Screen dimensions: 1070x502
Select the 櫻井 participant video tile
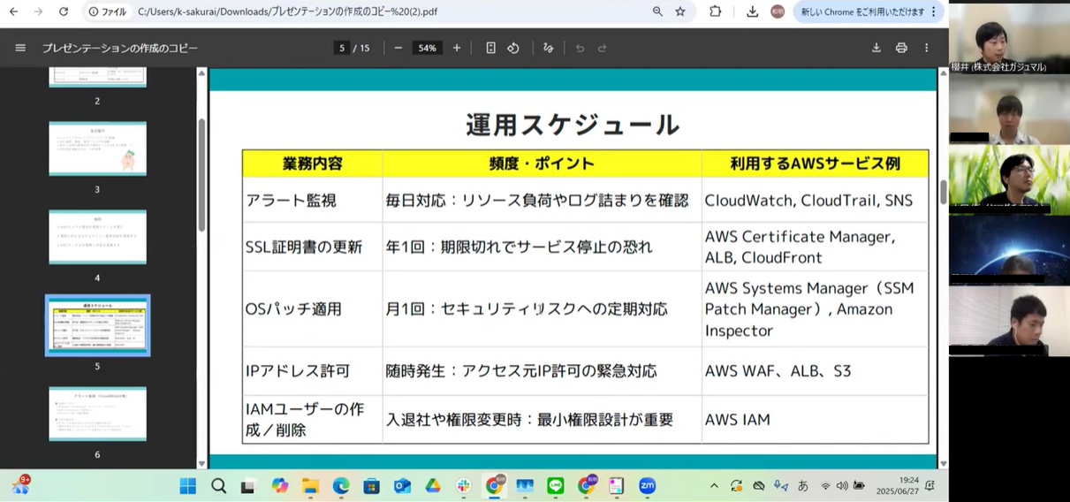1010,37
